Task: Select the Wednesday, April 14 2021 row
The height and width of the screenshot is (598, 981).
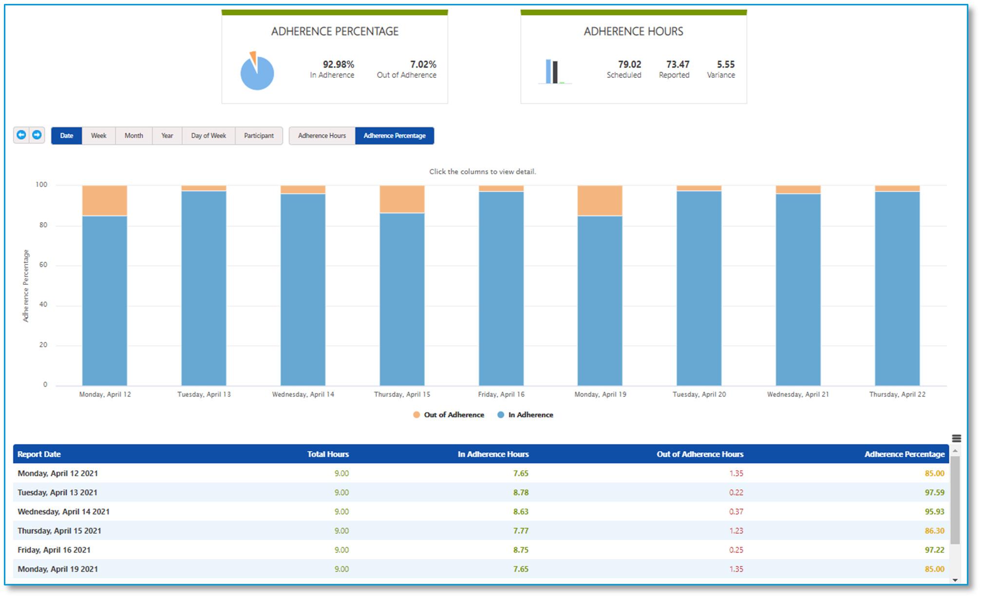Action: point(481,511)
